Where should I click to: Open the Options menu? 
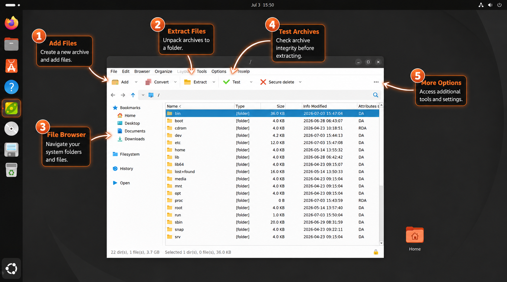(x=219, y=71)
